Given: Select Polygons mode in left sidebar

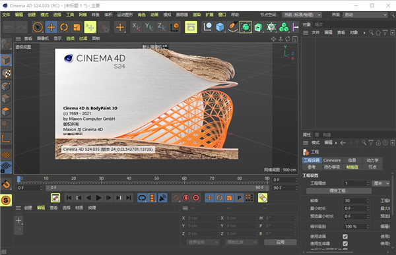Looking at the screenshot, I should click(x=6, y=112).
